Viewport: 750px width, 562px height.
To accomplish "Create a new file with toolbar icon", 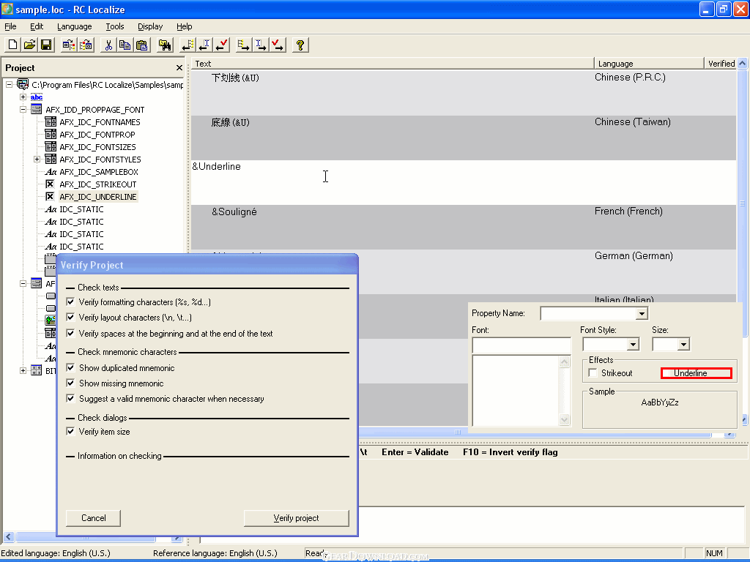I will (x=12, y=45).
